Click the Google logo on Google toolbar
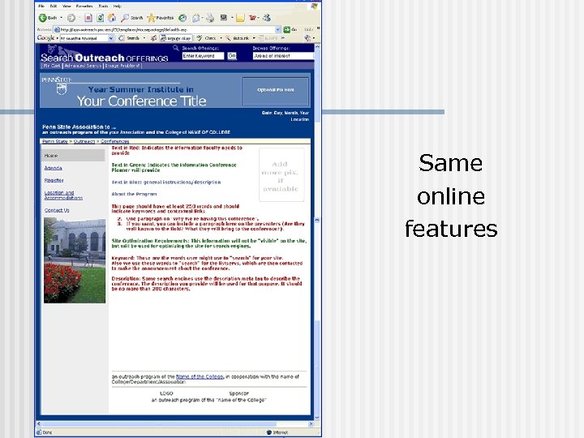Screen dimensions: 584x438 pyautogui.click(x=45, y=37)
